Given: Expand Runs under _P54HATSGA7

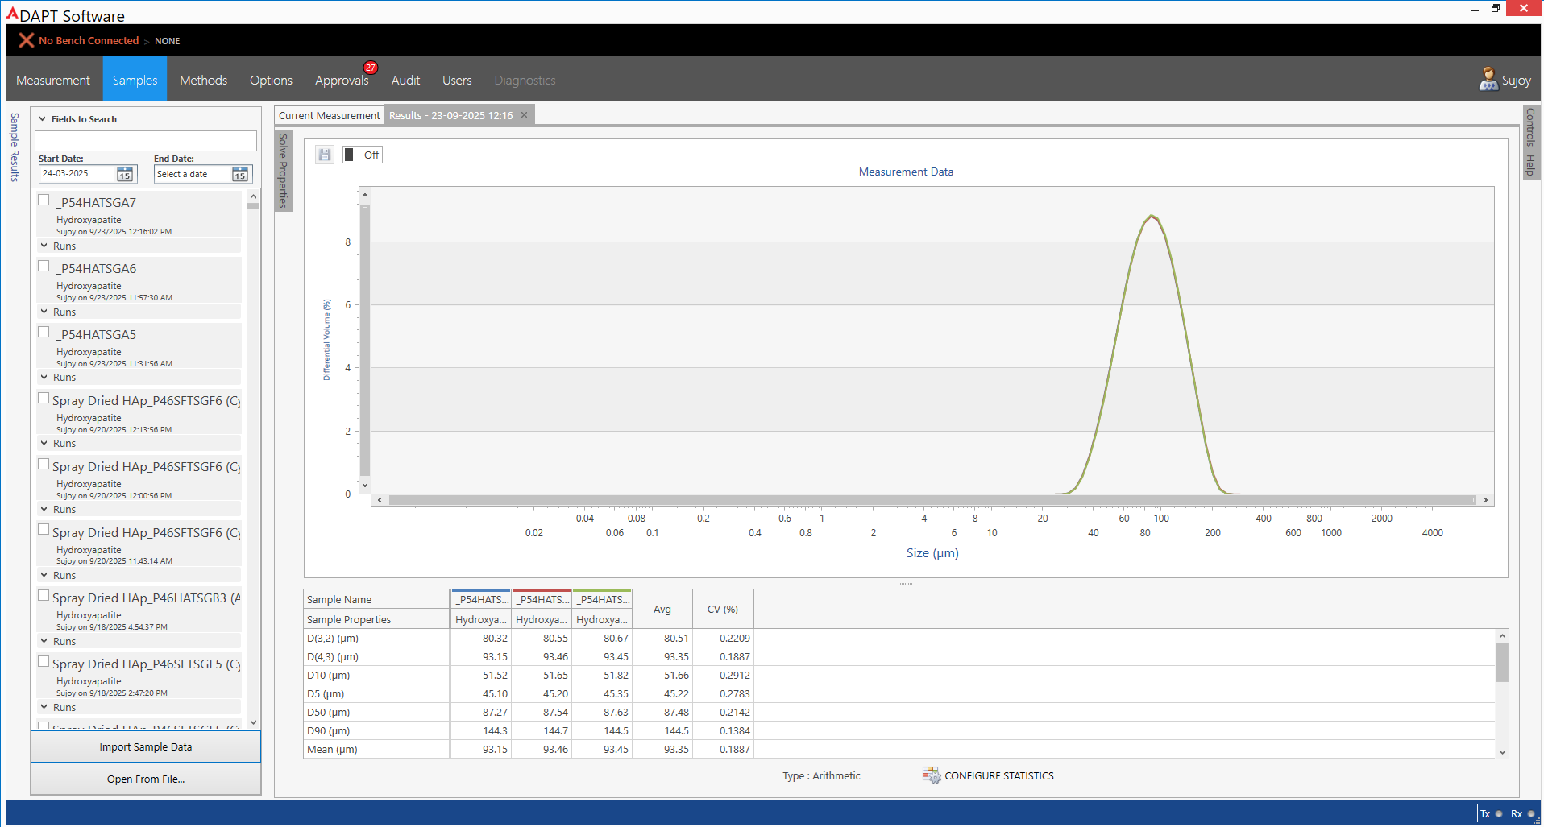Looking at the screenshot, I should coord(44,246).
